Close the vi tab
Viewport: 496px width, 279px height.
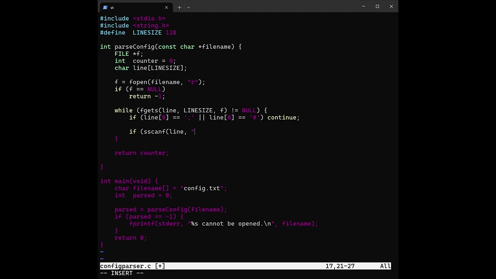(167, 7)
